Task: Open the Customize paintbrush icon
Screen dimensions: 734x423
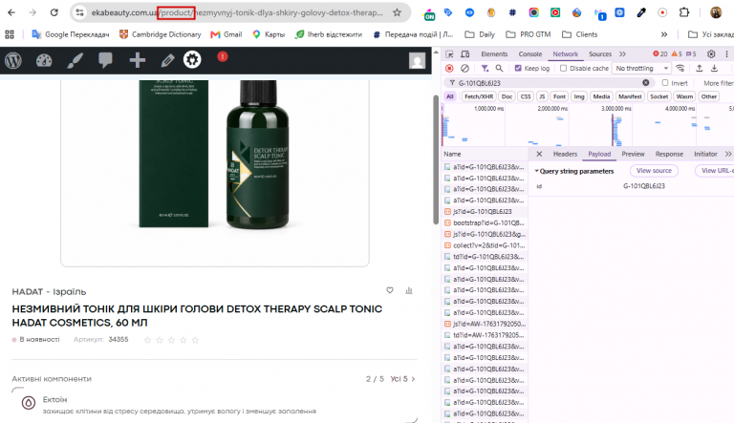Action: (75, 60)
